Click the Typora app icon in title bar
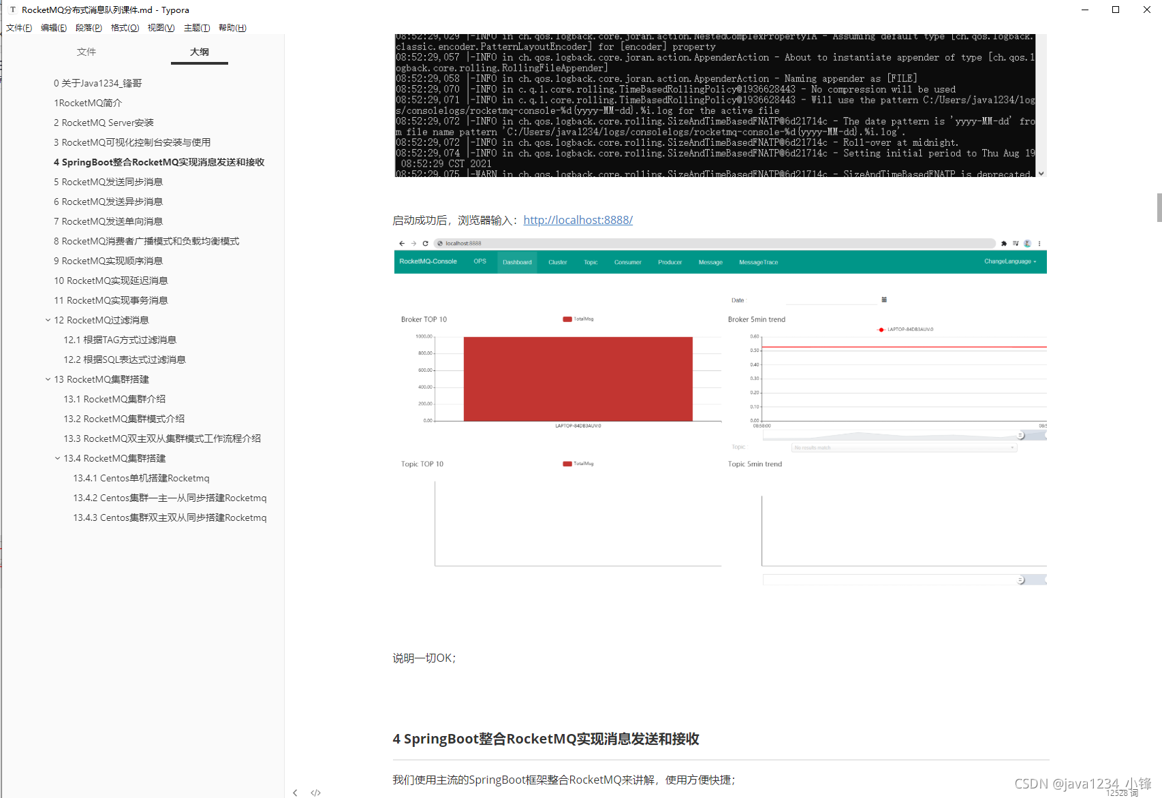1162x798 pixels. tap(12, 10)
